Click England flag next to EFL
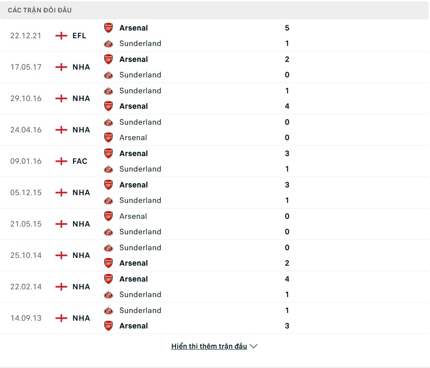 pyautogui.click(x=62, y=36)
